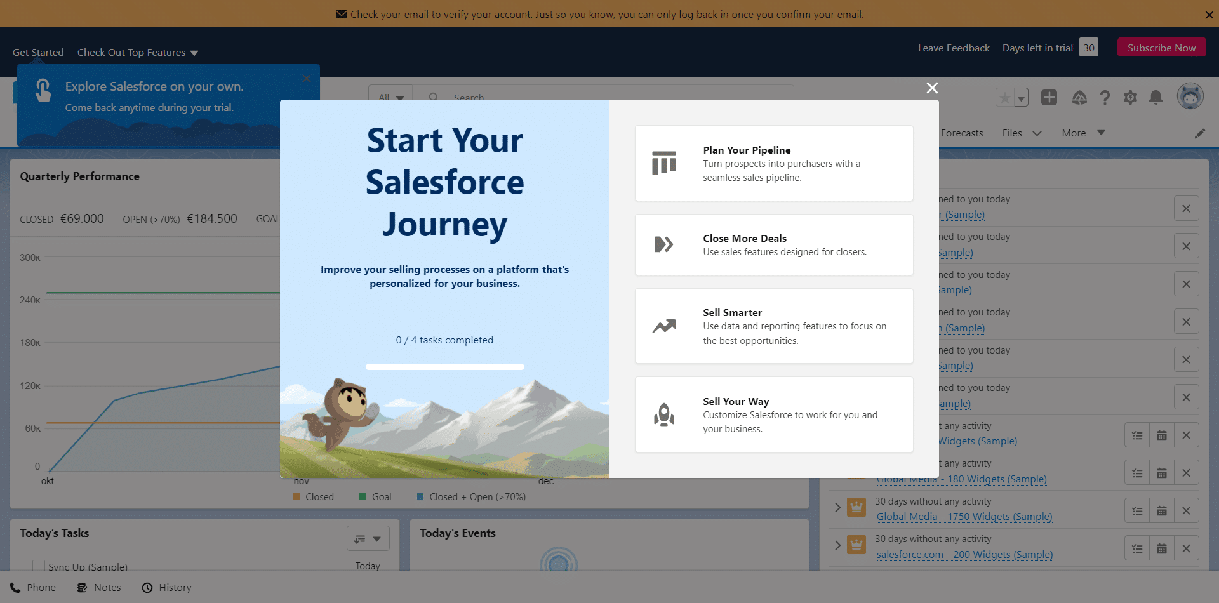The height and width of the screenshot is (603, 1219).
Task: Open the Sell Smarter card
Action: tap(774, 326)
